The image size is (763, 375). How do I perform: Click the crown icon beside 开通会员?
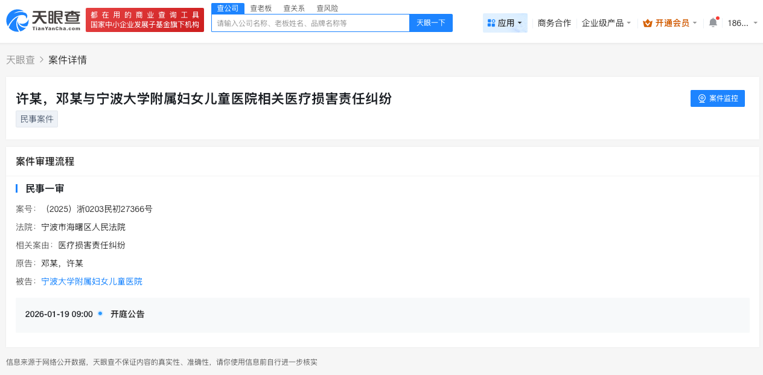[647, 22]
